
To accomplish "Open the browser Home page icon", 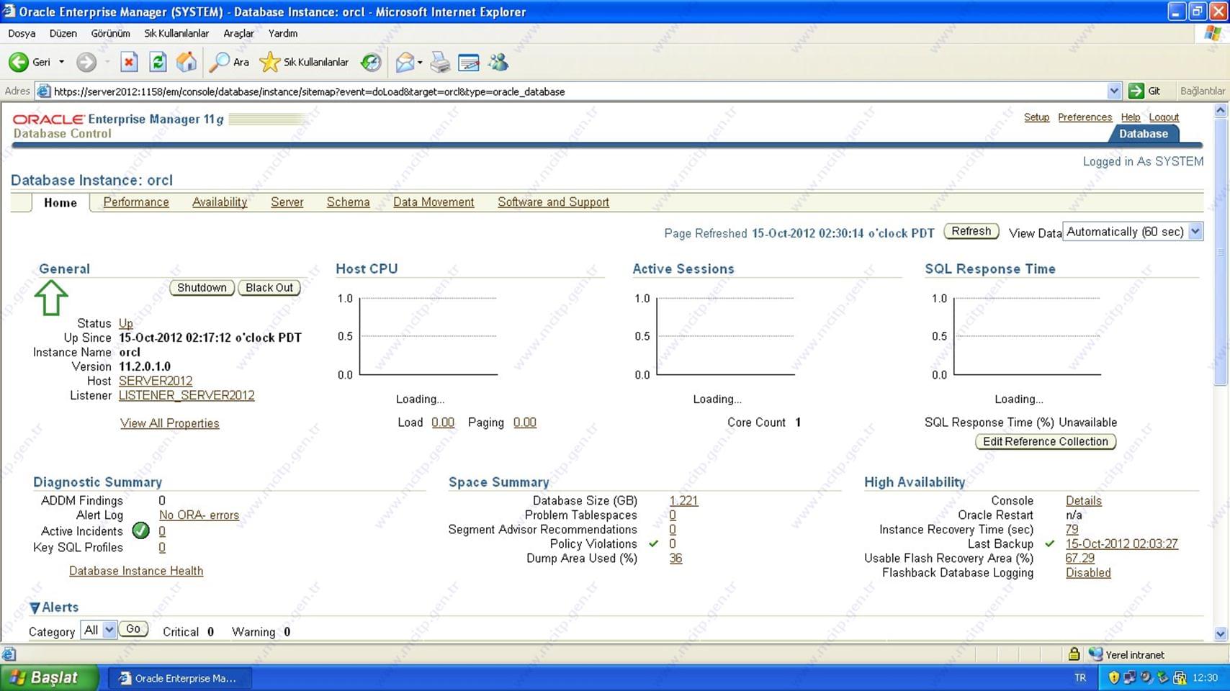I will [x=187, y=62].
